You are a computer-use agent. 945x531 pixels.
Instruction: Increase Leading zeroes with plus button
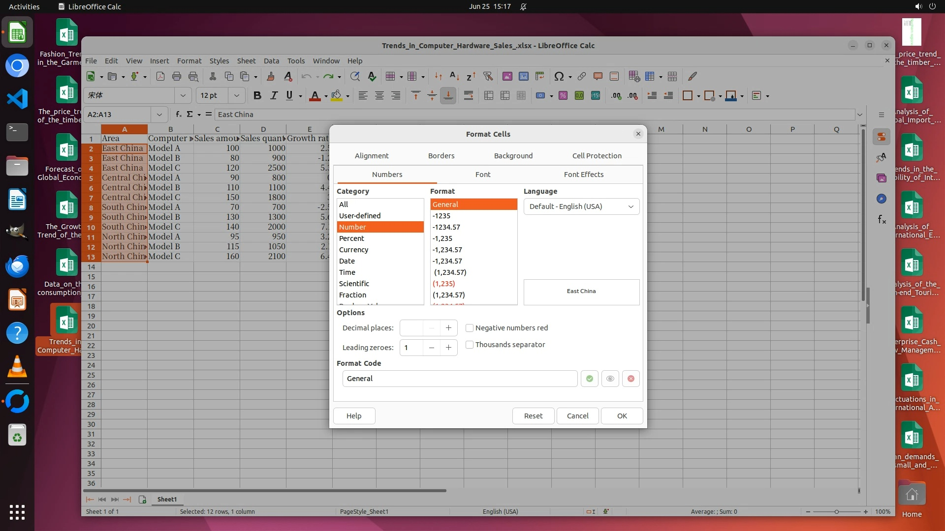click(x=448, y=348)
